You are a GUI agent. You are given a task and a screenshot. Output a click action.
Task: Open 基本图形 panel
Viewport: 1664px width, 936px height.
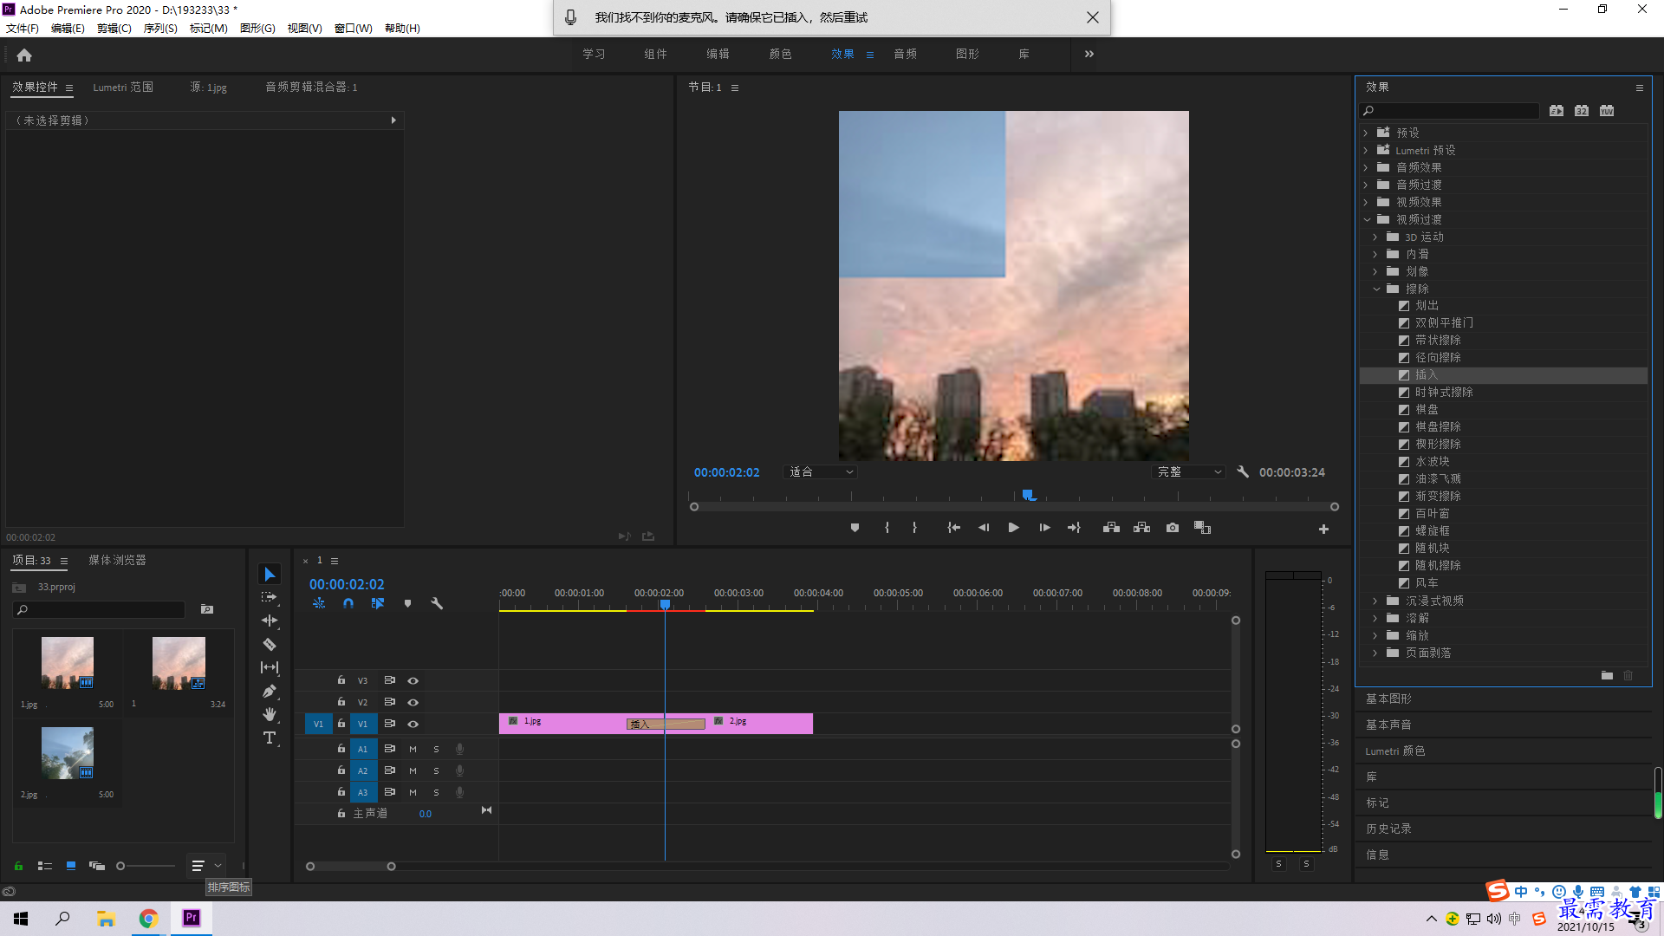1388,699
